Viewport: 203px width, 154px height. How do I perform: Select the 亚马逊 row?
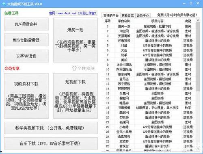pyautogui.click(x=148, y=79)
